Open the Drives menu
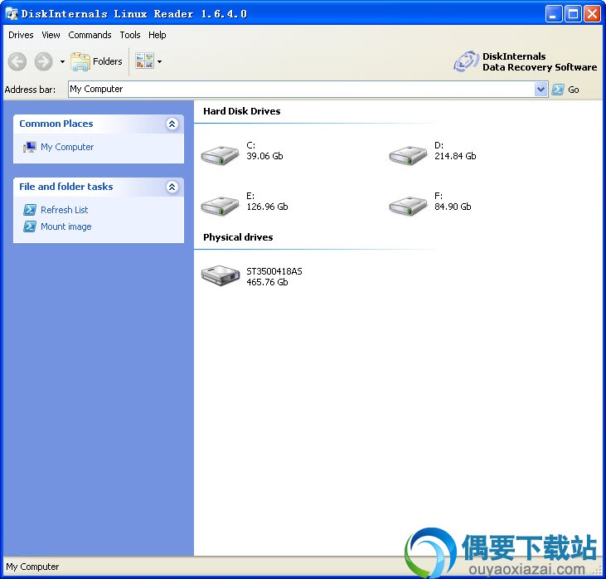 click(x=21, y=35)
